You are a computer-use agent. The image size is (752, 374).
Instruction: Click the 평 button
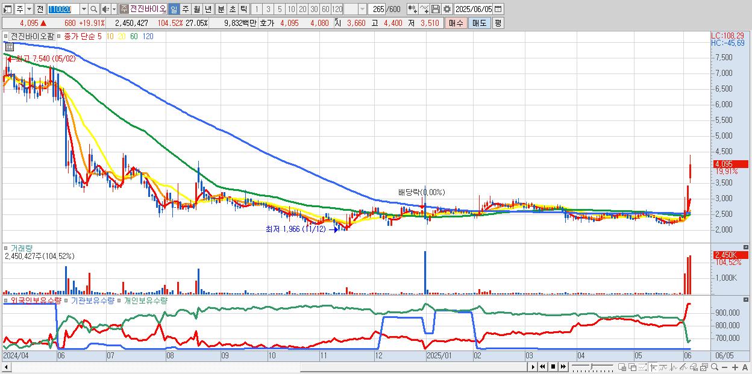point(498,23)
